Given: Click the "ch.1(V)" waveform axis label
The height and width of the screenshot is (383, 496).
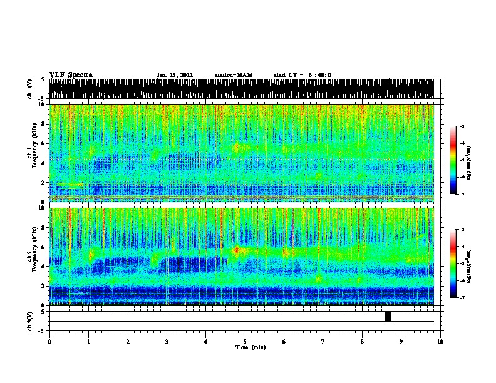Looking at the screenshot, I should tap(29, 89).
